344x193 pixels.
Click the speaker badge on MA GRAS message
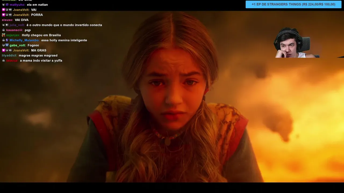pyautogui.click(x=10, y=50)
